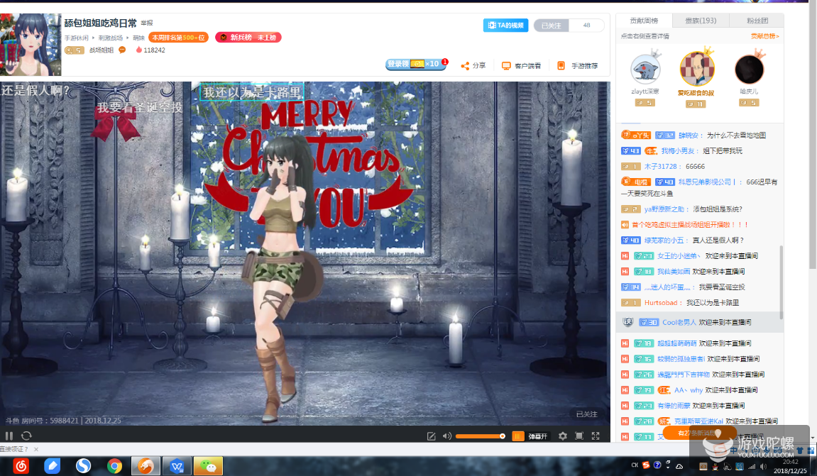This screenshot has width=817, height=476.
Task: Click the web fullscreen icon
Action: (579, 436)
